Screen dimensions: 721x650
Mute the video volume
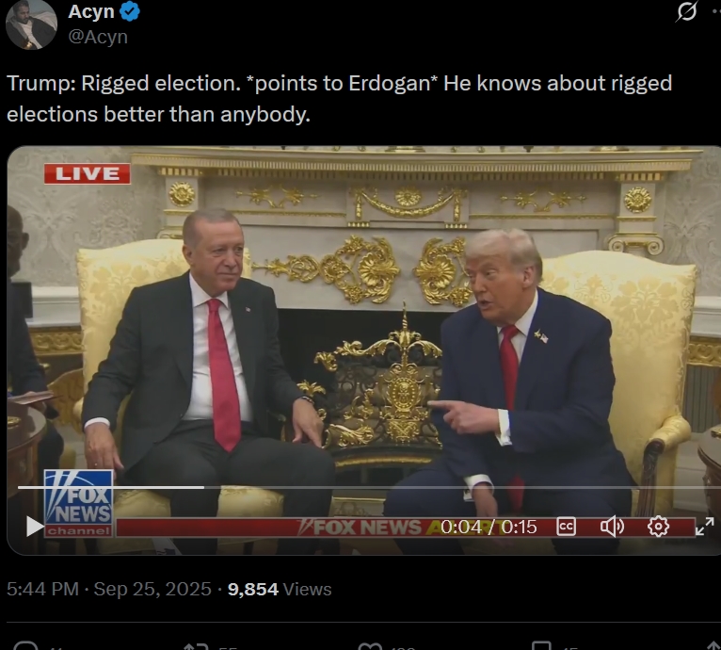click(612, 527)
